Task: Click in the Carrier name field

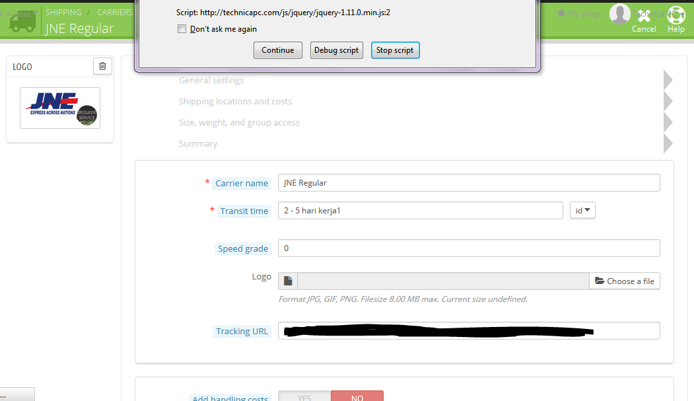Action: tap(469, 183)
